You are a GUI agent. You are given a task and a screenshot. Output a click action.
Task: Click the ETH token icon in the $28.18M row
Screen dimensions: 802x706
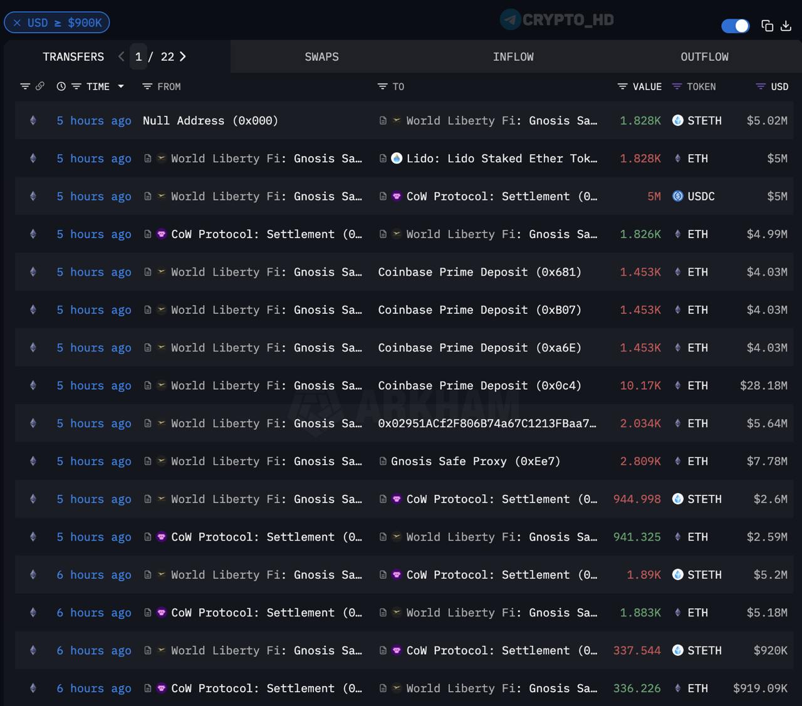677,385
